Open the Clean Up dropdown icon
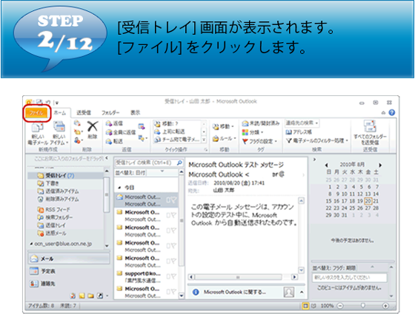The height and width of the screenshot is (314, 415). [78, 132]
